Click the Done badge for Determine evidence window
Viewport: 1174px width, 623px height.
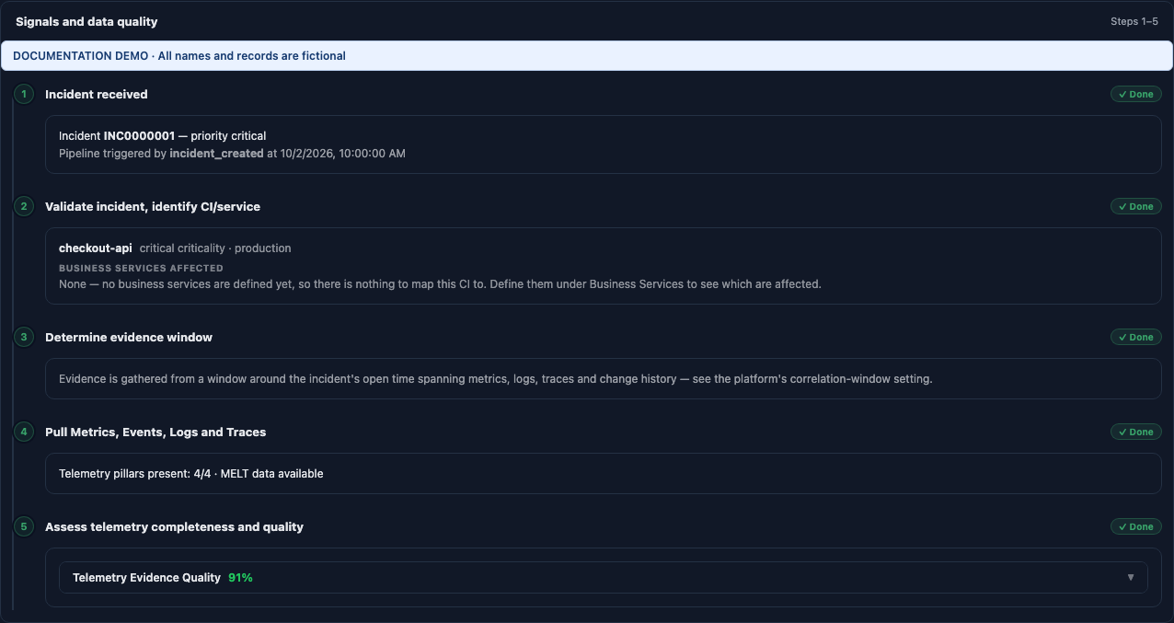point(1135,337)
